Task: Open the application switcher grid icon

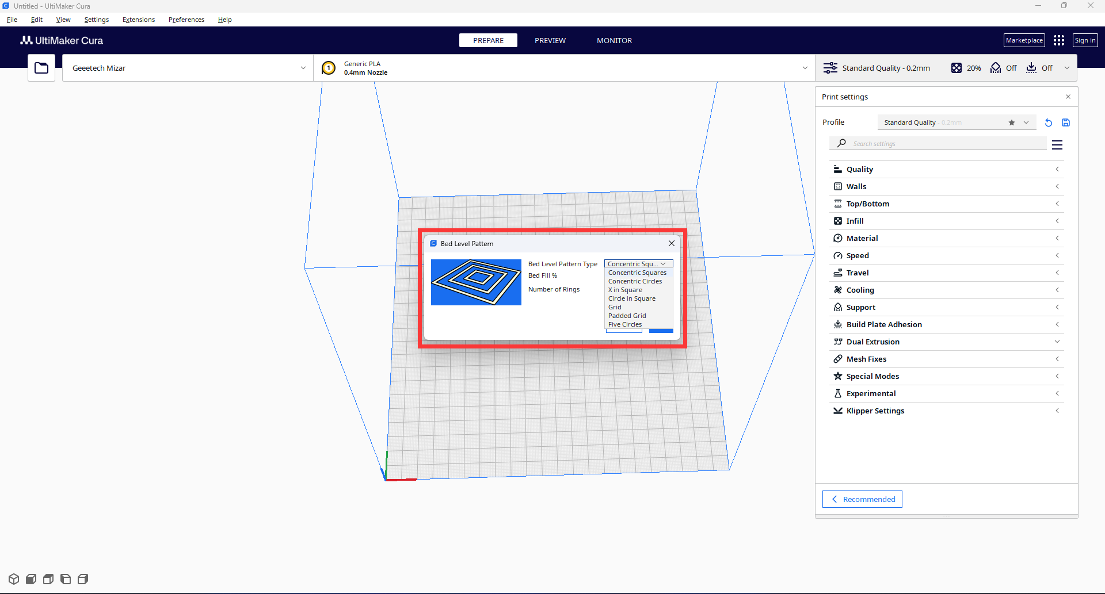Action: click(x=1059, y=40)
